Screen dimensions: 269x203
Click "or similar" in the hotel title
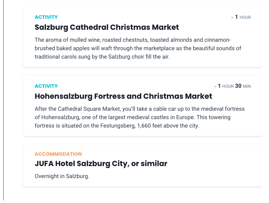point(149,164)
